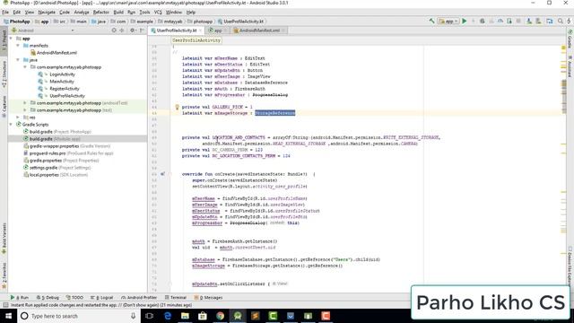
Task: Open the Terminal tool window
Action: (x=176, y=297)
